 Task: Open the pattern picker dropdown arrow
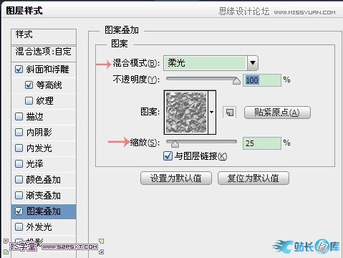click(x=212, y=113)
